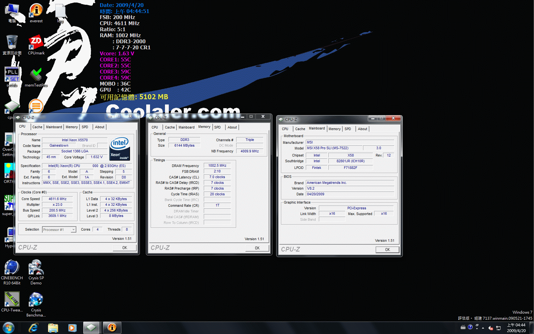Select Cache tab in middle CPU-Z window
The image size is (534, 334).
tap(170, 127)
